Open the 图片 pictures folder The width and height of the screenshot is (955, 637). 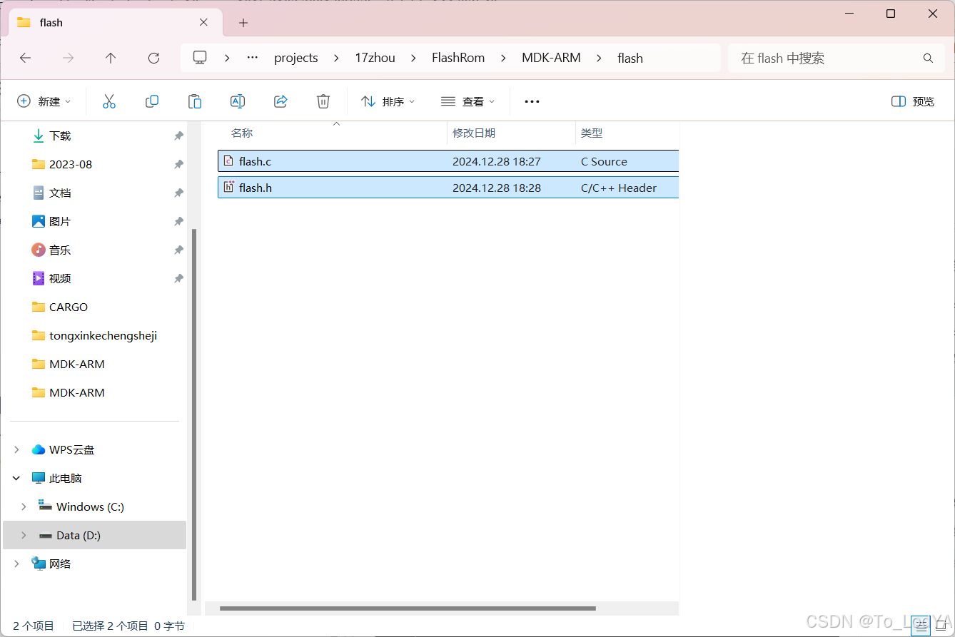coord(60,221)
